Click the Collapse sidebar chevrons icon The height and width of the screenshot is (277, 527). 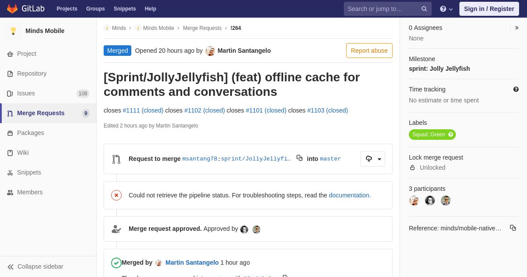tap(11, 267)
